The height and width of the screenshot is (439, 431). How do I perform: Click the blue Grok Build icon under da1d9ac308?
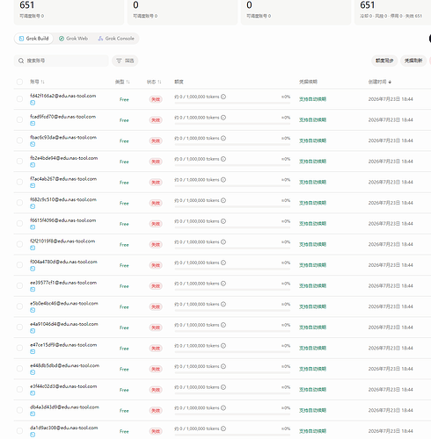pos(33,435)
